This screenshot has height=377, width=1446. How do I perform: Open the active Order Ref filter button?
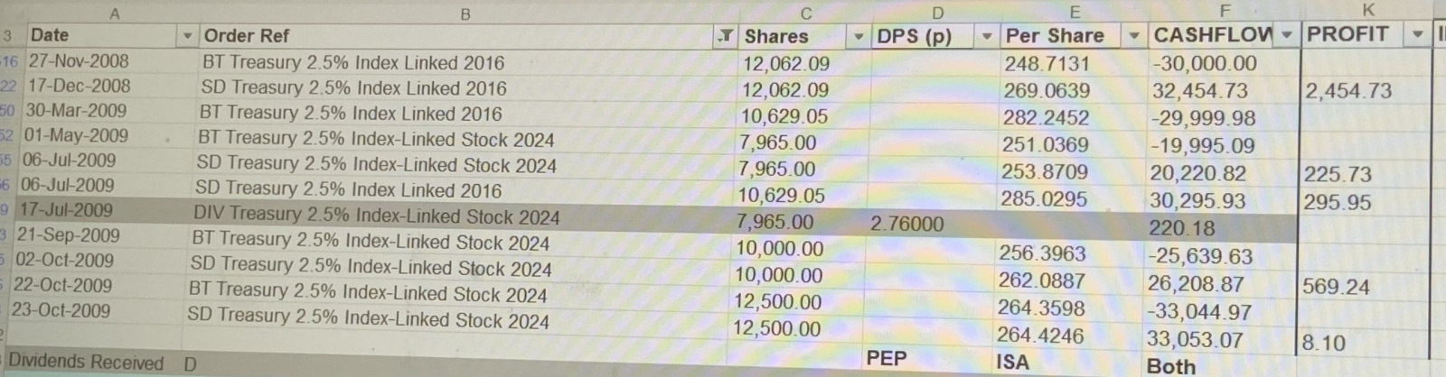(x=725, y=36)
